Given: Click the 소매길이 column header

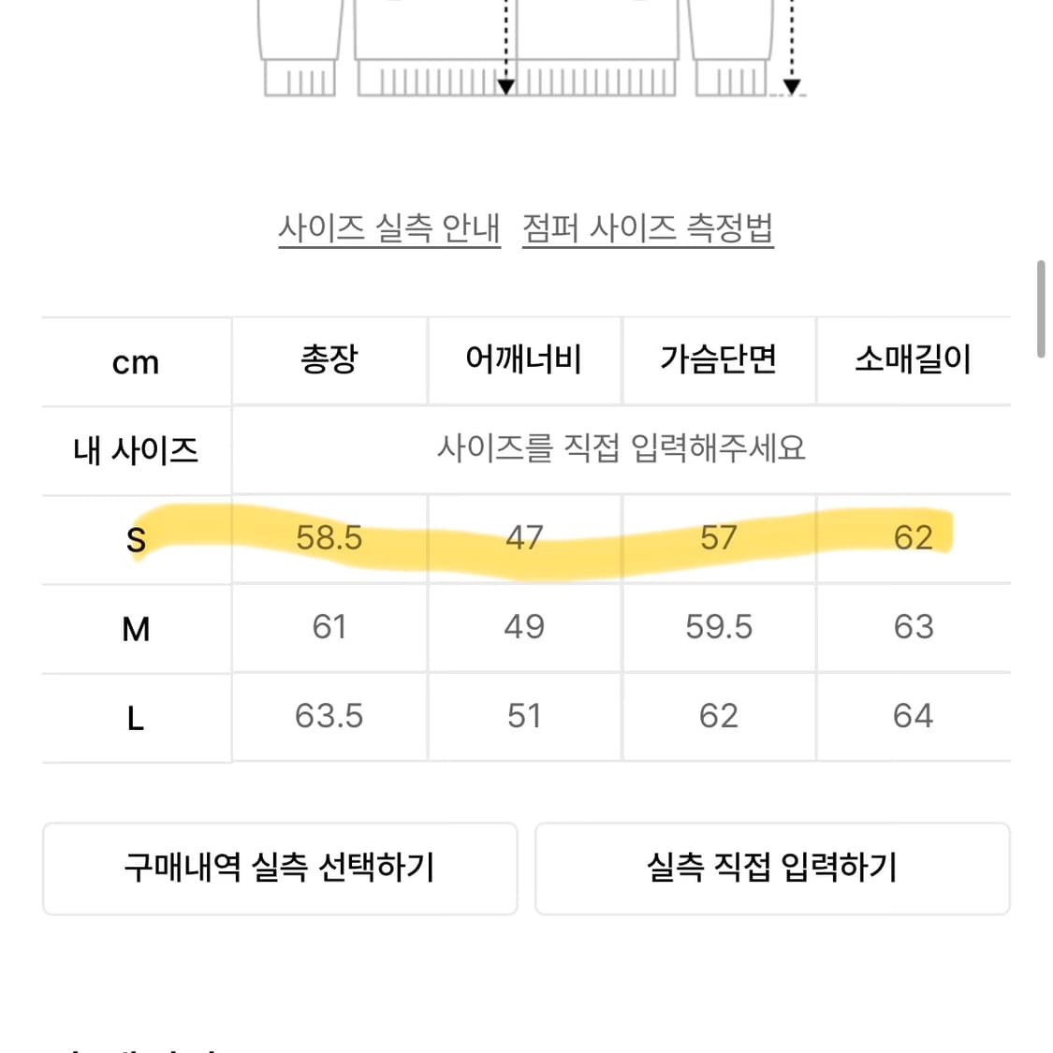Looking at the screenshot, I should 914,361.
